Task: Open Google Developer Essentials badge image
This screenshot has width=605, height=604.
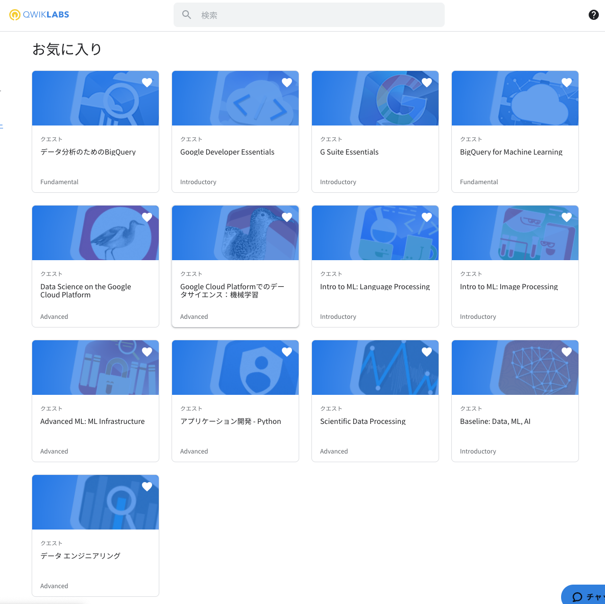Action: point(235,98)
